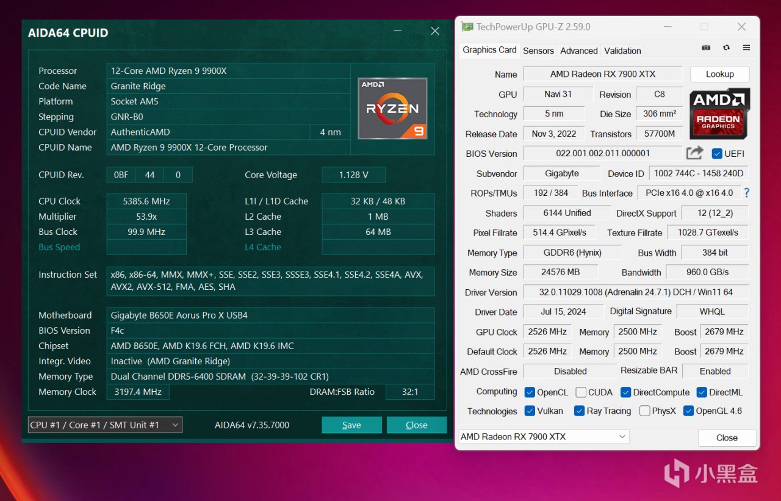
Task: Open the GPU-Z hamburger menu
Action: (746, 48)
